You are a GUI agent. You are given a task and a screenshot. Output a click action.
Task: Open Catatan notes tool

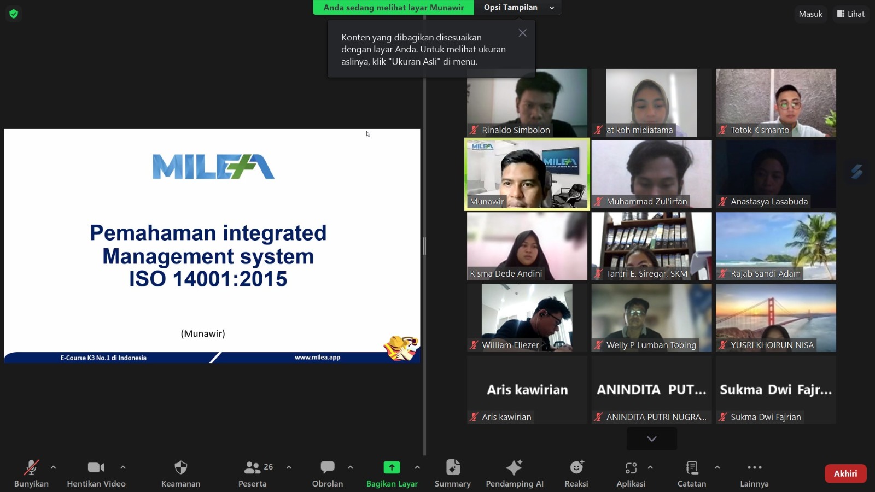point(692,473)
